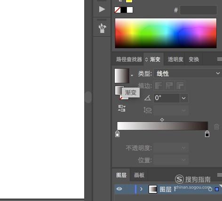This screenshot has width=222, height=201.
Task: Open the layers panel options menu
Action: [219, 175]
